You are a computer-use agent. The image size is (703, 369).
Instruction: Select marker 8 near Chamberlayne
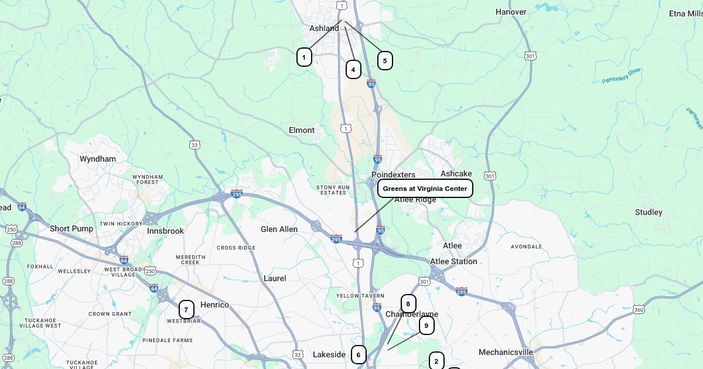coord(408,304)
